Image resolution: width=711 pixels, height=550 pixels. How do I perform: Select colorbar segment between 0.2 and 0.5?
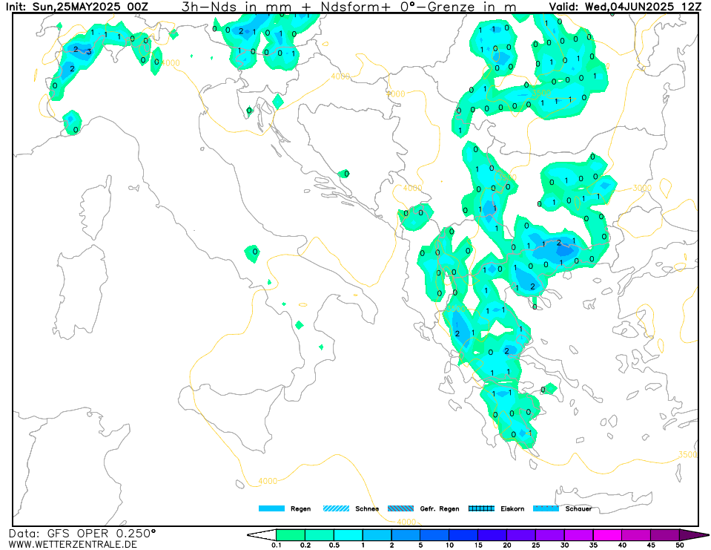coord(320,534)
